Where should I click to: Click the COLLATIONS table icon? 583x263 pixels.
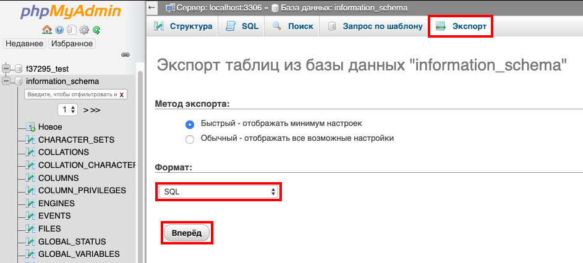[30, 152]
